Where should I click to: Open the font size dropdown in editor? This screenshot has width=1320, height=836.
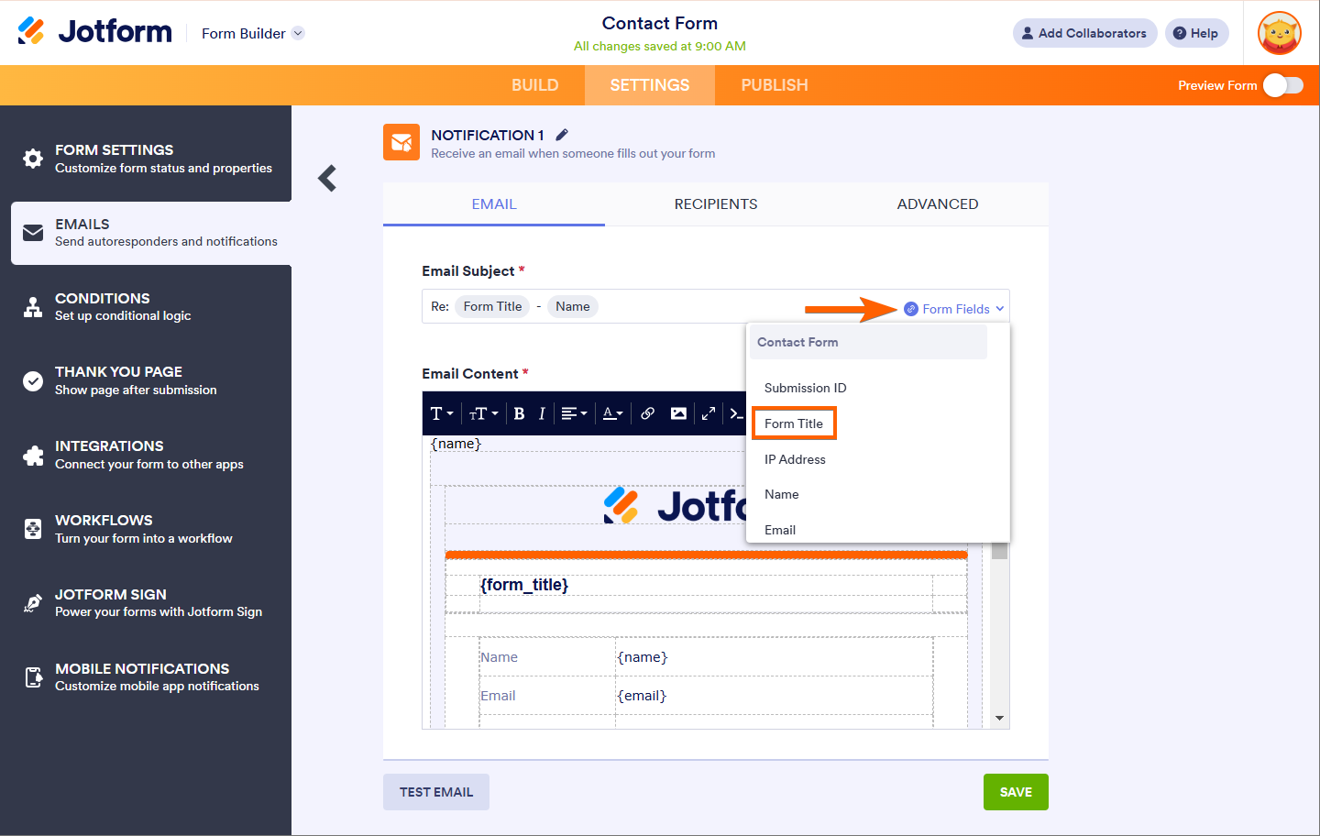point(483,413)
